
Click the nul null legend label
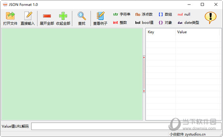pyautogui.click(x=184, y=14)
